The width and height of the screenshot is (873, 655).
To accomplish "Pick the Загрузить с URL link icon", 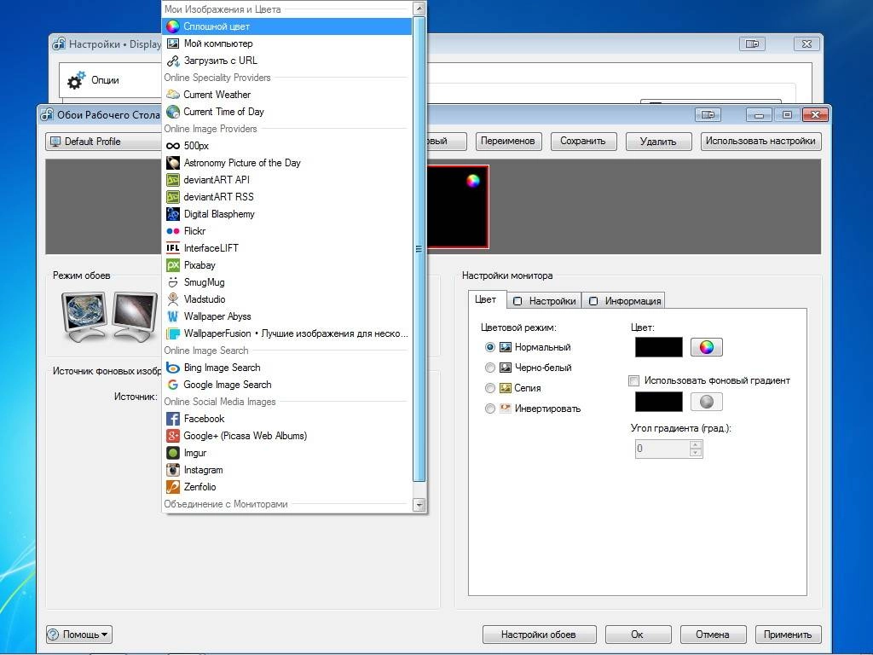I will point(173,61).
